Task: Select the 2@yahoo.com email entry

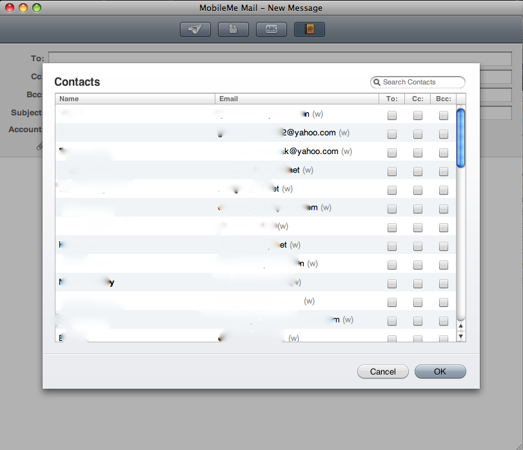Action: [309, 133]
